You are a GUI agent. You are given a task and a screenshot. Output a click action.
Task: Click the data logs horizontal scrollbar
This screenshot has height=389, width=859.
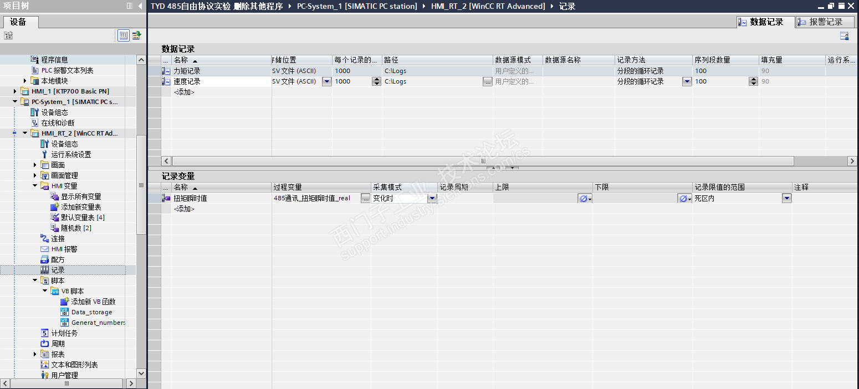(x=482, y=161)
